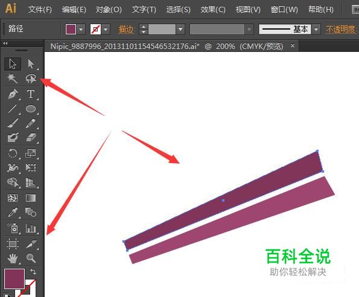Click the 描边 stroke panel link
Image resolution: width=359 pixels, height=297 pixels.
126,30
